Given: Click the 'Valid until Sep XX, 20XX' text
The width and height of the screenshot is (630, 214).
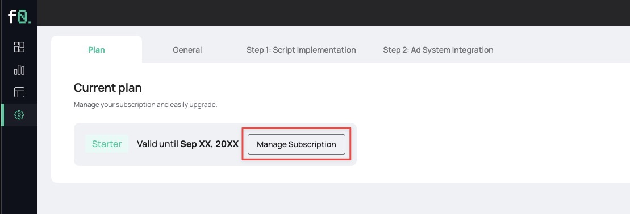Looking at the screenshot, I should [188, 144].
